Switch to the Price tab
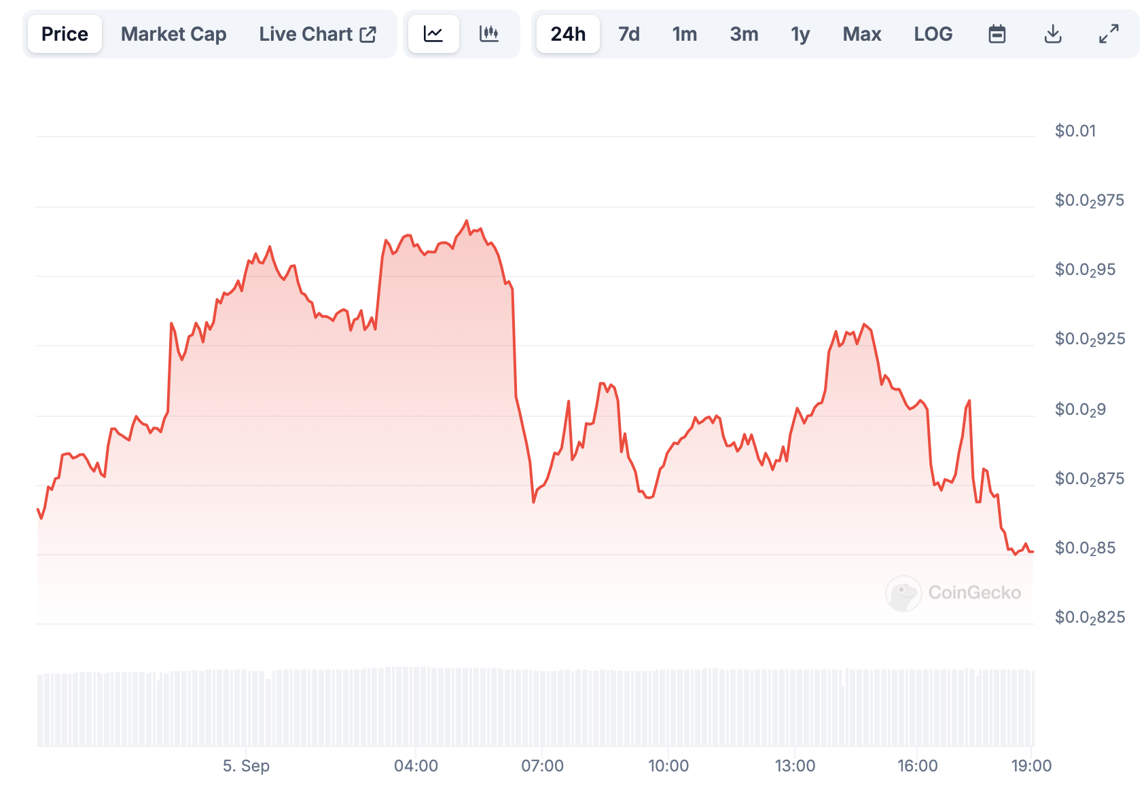The height and width of the screenshot is (804, 1148). [x=65, y=34]
